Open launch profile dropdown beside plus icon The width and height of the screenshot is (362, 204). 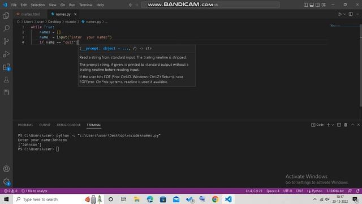pyautogui.click(x=333, y=125)
